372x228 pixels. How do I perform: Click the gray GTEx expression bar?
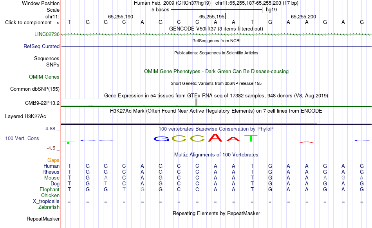tap(197, 102)
